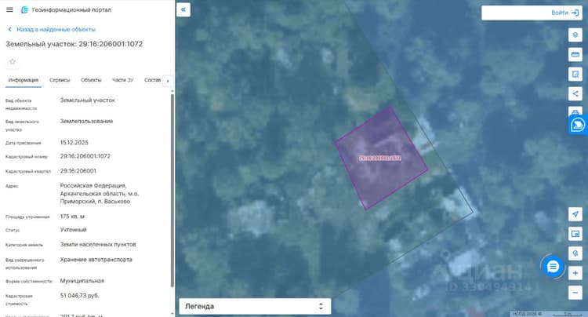Show more tabs with small arrow button
Viewport: 588px width, 317px height.
[168, 81]
